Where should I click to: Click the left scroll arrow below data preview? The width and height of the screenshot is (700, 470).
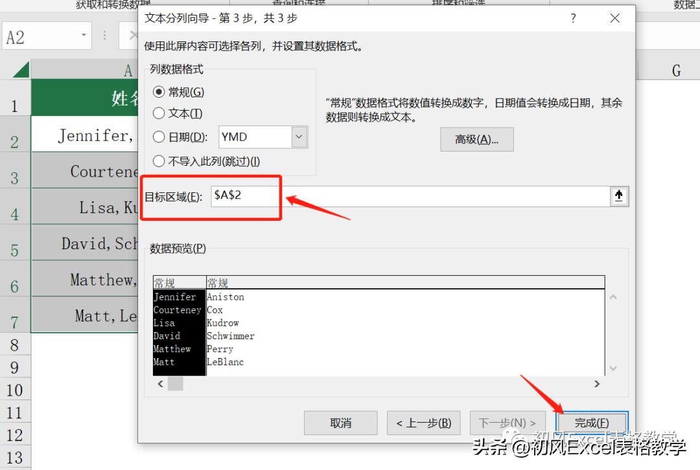point(159,383)
